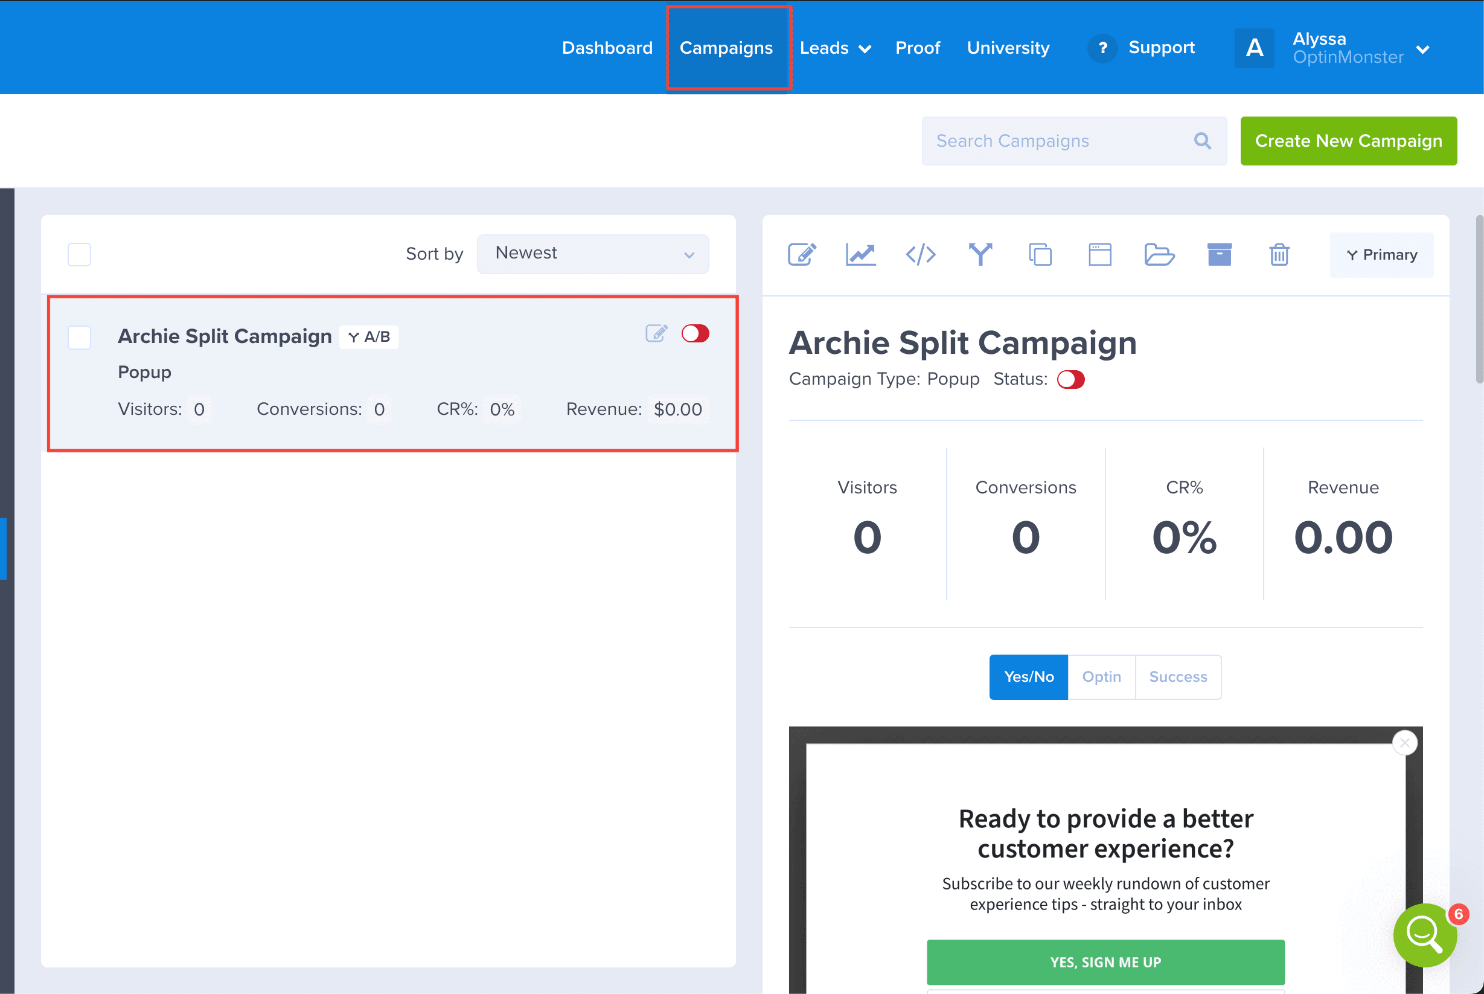Open the analytics chart icon
Viewport: 1484px width, 994px height.
tap(860, 254)
